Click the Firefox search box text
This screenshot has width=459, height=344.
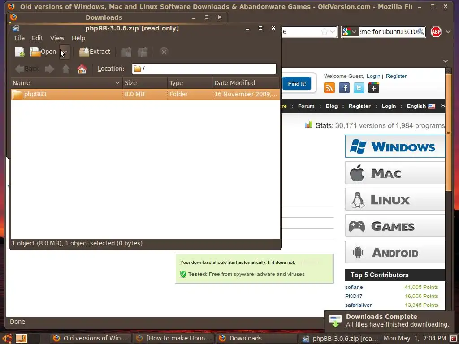pyautogui.click(x=388, y=32)
